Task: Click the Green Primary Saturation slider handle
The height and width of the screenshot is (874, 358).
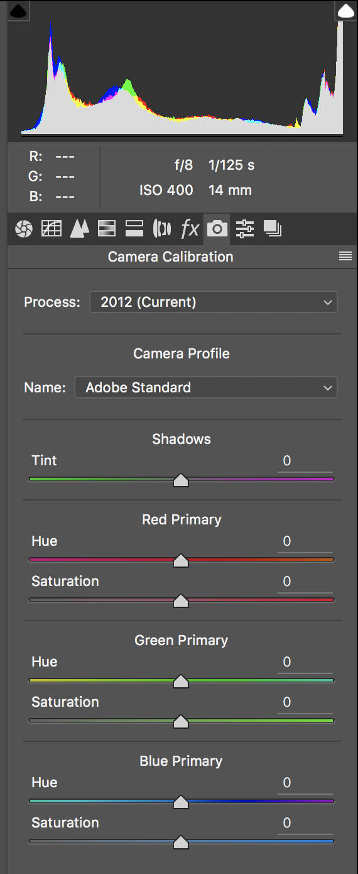Action: [181, 722]
